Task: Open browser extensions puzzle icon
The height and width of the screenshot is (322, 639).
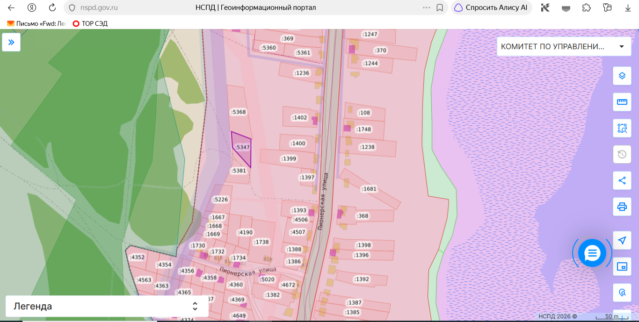Action: point(586,7)
